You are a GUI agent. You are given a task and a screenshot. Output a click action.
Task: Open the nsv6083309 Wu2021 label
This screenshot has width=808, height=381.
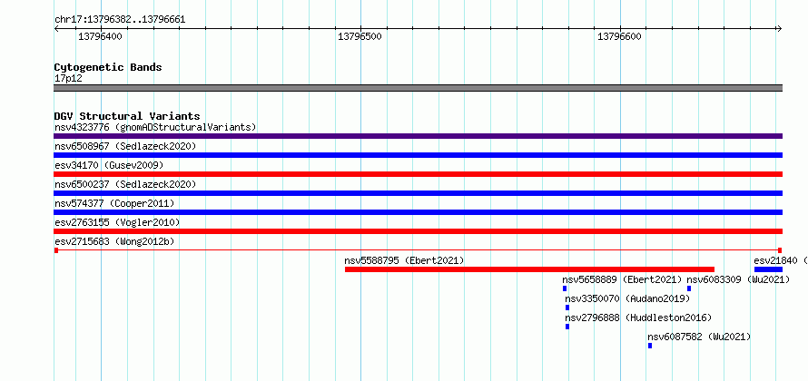(738, 279)
